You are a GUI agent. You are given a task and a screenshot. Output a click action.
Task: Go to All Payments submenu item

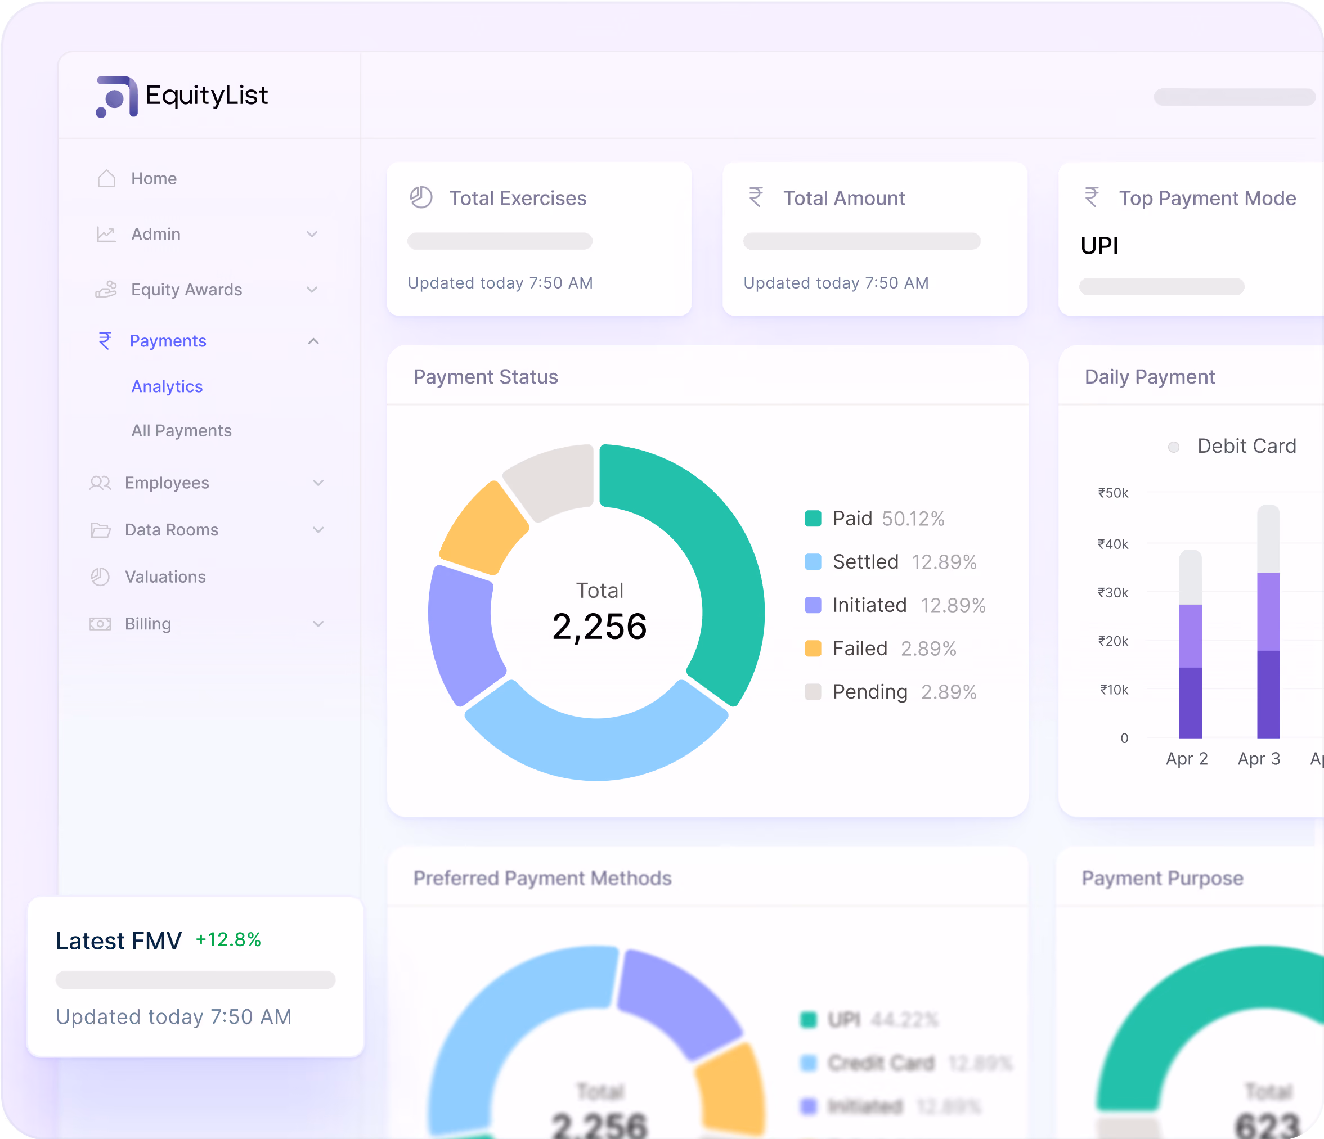(x=182, y=431)
